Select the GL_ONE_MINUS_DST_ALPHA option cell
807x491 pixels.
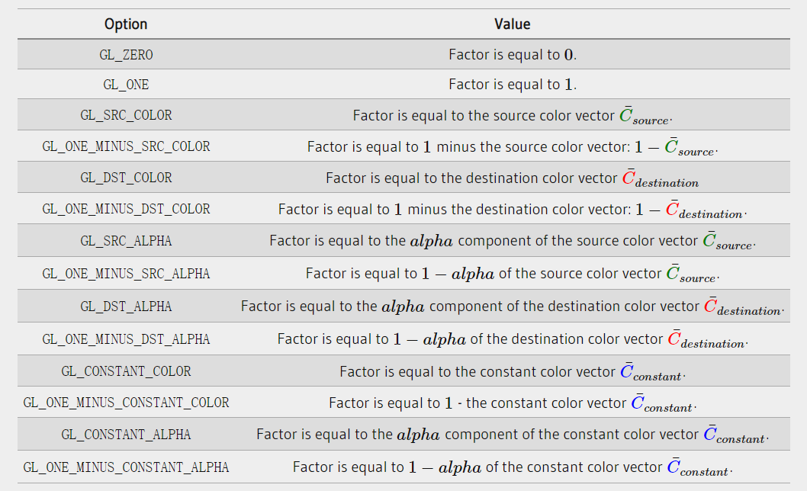click(126, 339)
